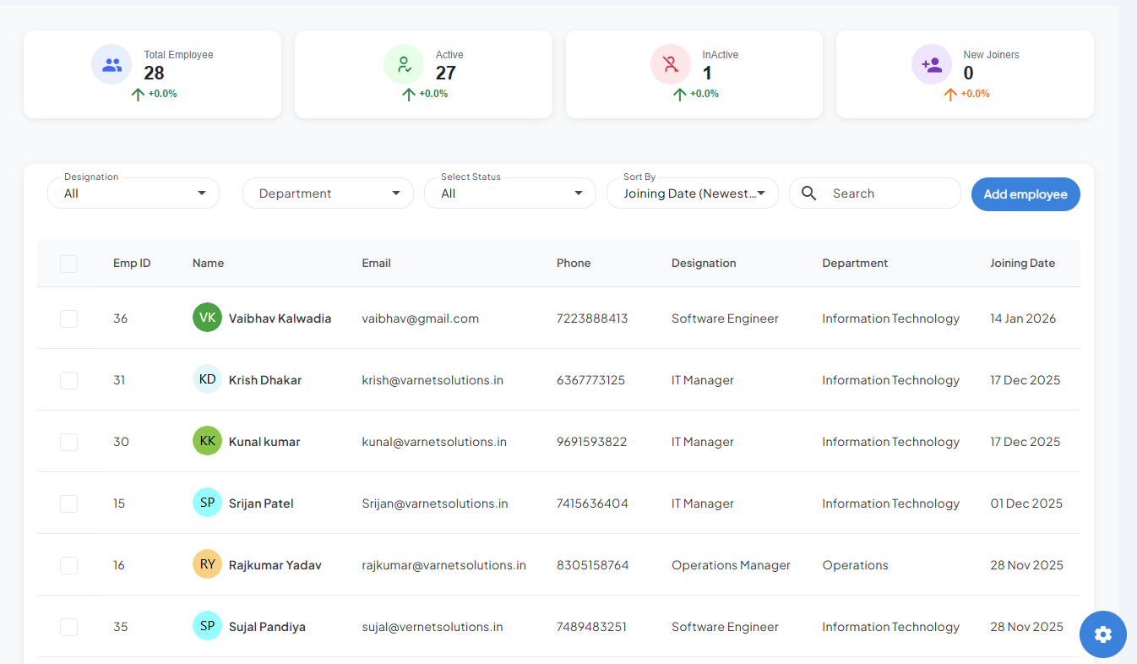The image size is (1137, 664).
Task: Click Rajkumar Yadav's RY avatar
Action: click(x=207, y=564)
